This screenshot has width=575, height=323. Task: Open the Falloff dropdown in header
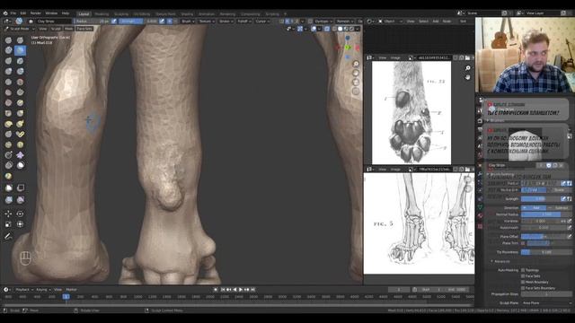[x=243, y=22]
